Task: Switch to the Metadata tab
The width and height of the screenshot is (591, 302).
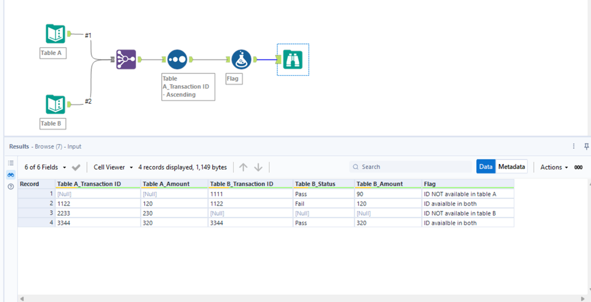Action: 512,166
